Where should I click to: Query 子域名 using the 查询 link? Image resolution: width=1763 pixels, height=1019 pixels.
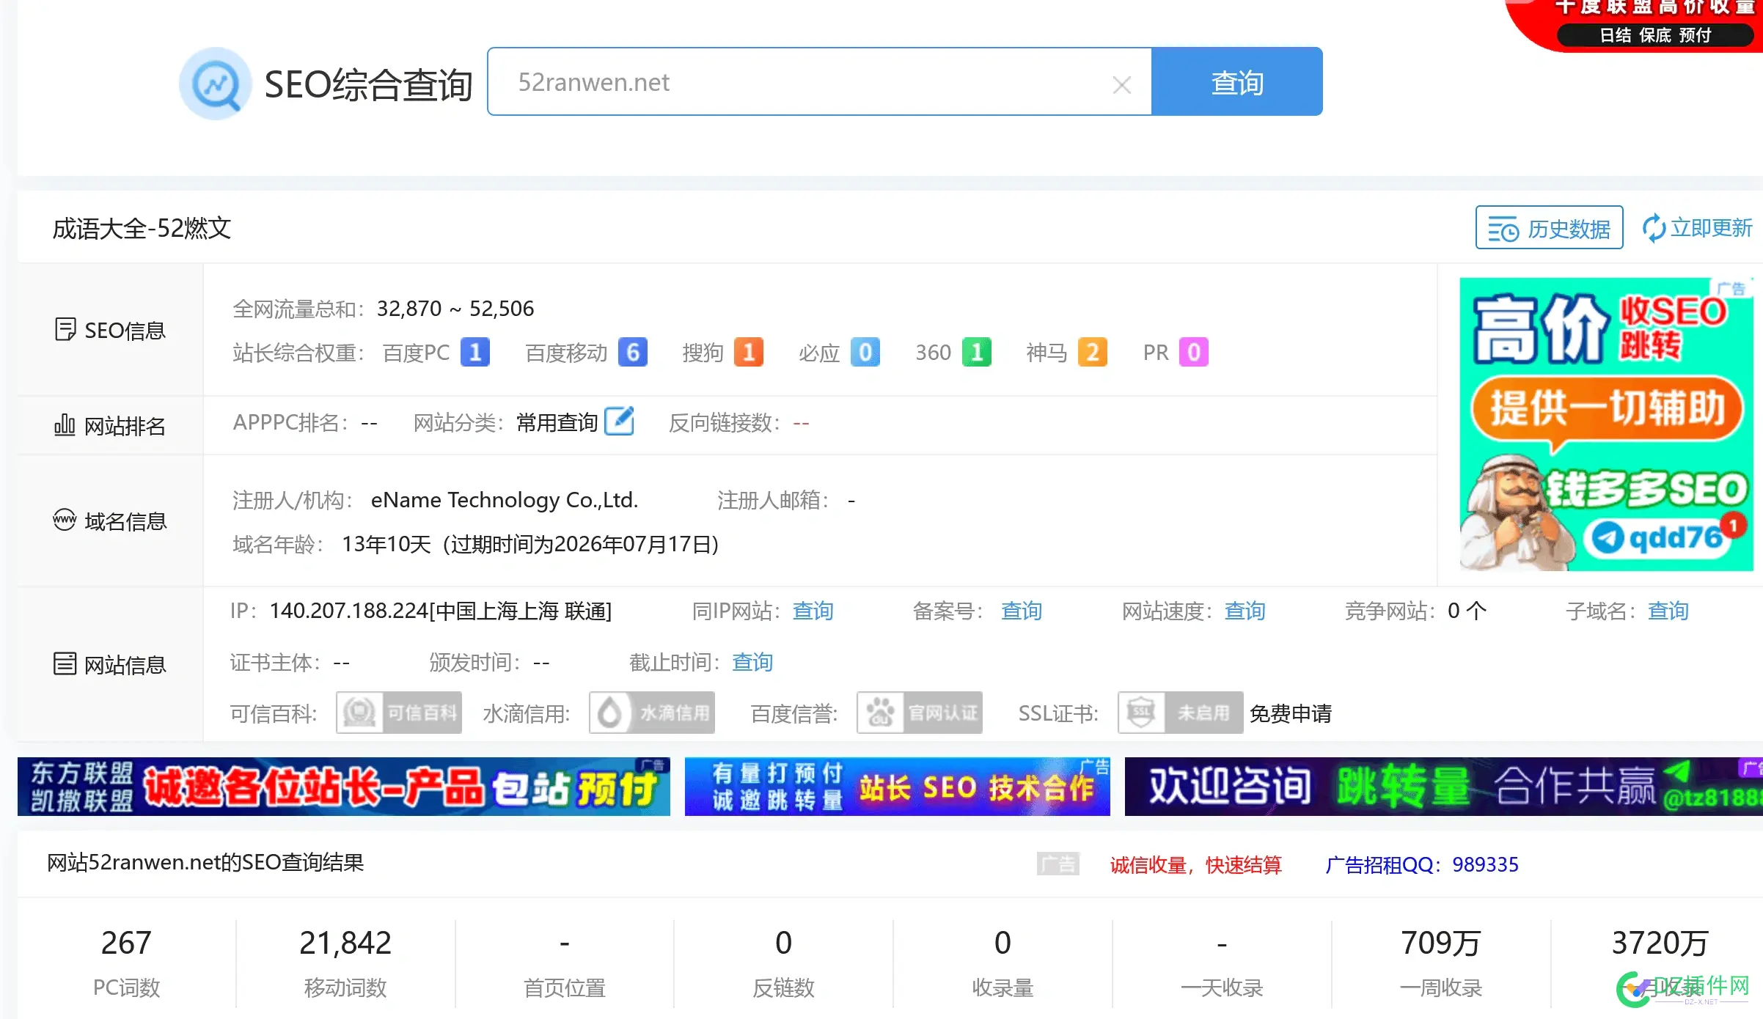click(1668, 611)
